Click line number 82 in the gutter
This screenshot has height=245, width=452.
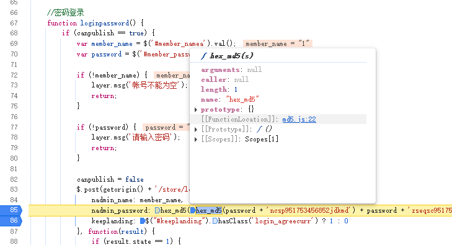(14, 179)
